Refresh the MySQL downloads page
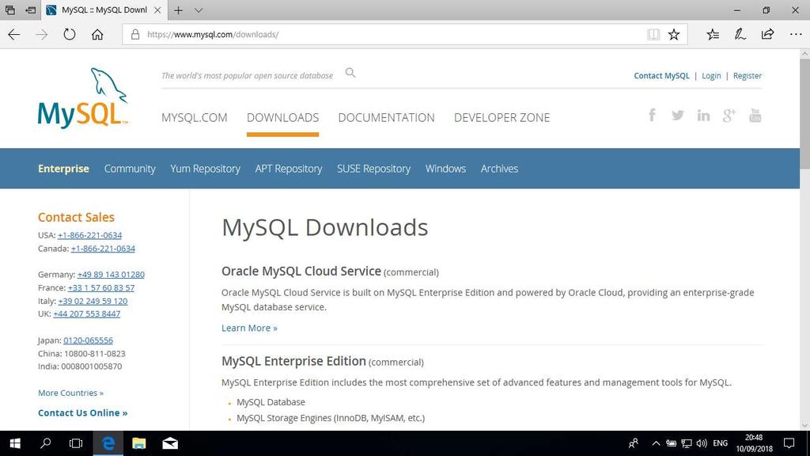The width and height of the screenshot is (810, 456). 70,35
